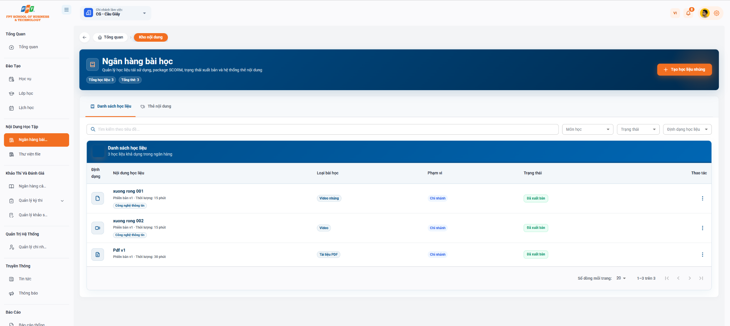The width and height of the screenshot is (730, 326).
Task: Open Tin tức sidebar item
Action: (36, 279)
